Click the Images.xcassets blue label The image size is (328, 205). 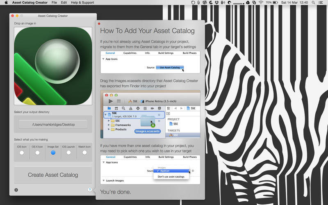click(x=148, y=131)
